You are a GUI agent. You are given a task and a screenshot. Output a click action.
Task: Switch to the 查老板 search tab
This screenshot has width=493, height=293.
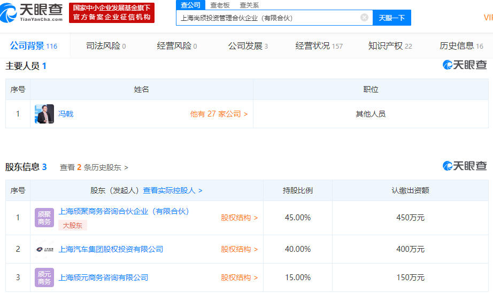click(220, 5)
